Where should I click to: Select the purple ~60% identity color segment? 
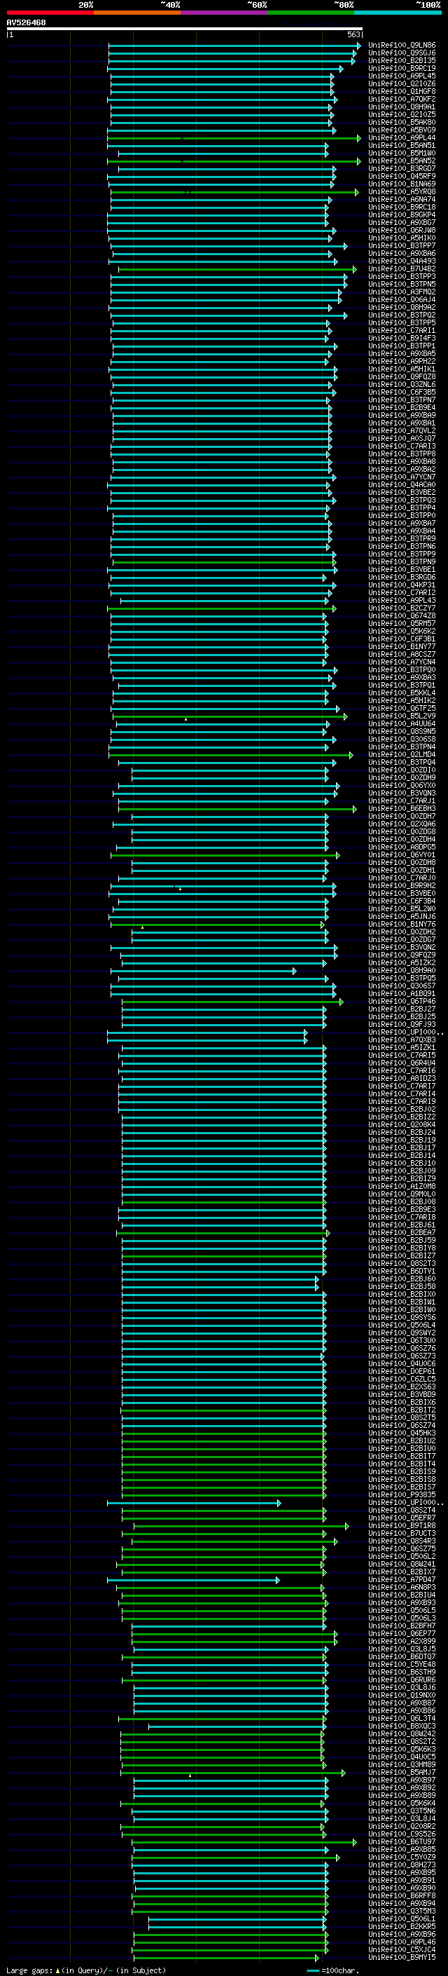coord(225,13)
